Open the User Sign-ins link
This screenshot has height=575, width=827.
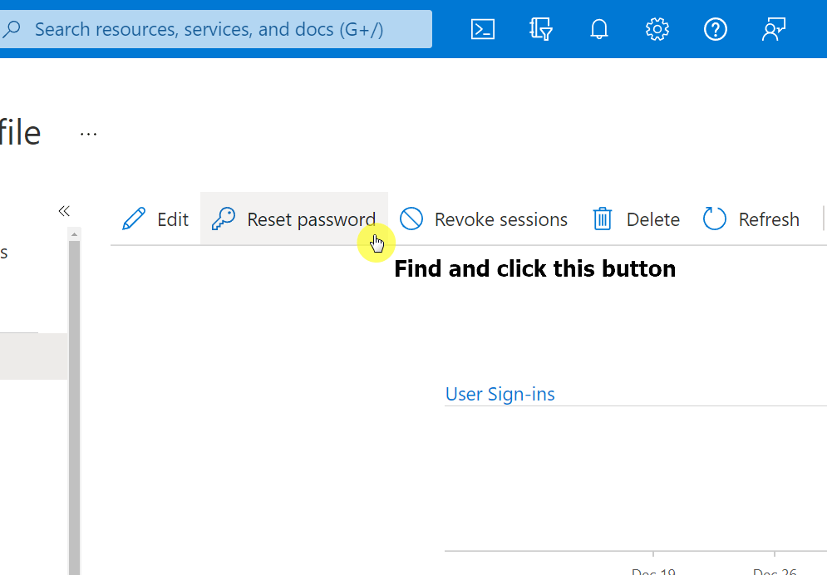(500, 394)
